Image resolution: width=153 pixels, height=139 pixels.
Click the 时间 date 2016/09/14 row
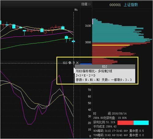point(110,114)
